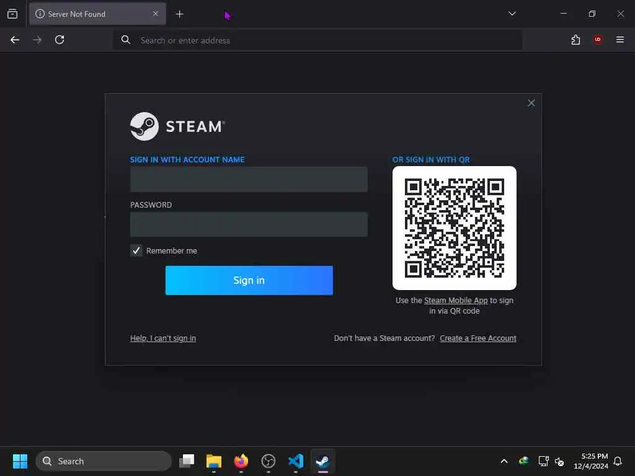This screenshot has width=635, height=476.
Task: Reload the current page
Action: click(60, 40)
